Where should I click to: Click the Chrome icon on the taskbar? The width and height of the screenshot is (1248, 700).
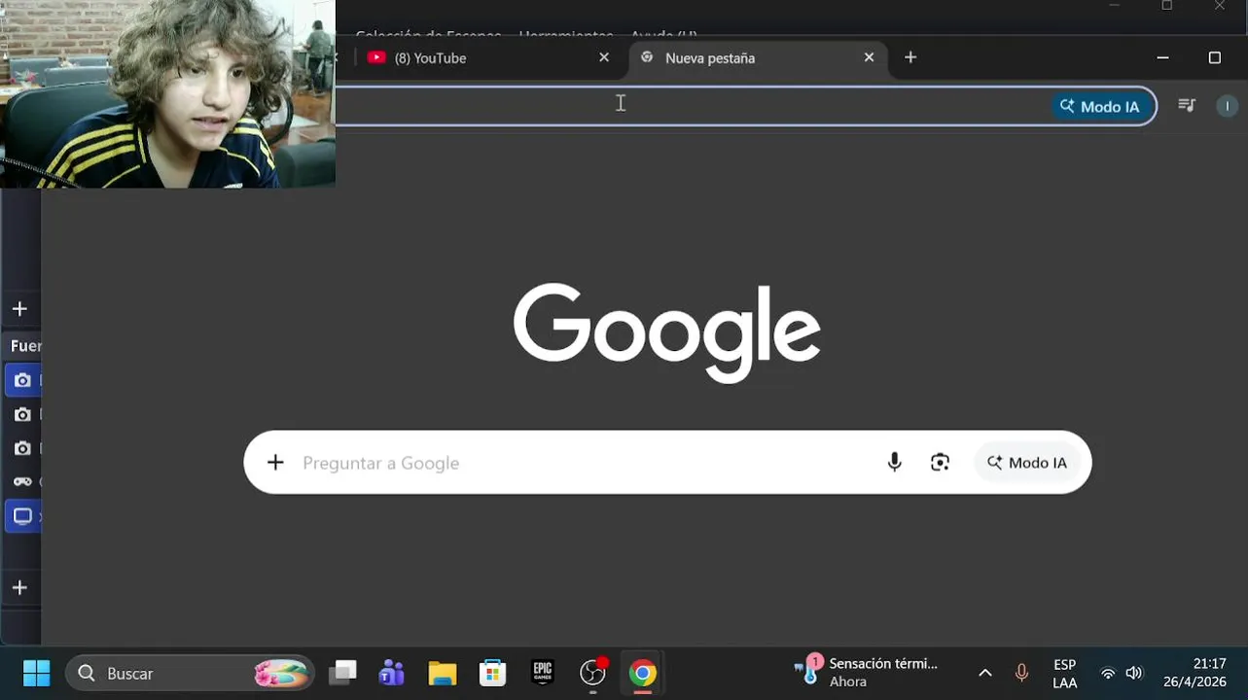click(642, 673)
